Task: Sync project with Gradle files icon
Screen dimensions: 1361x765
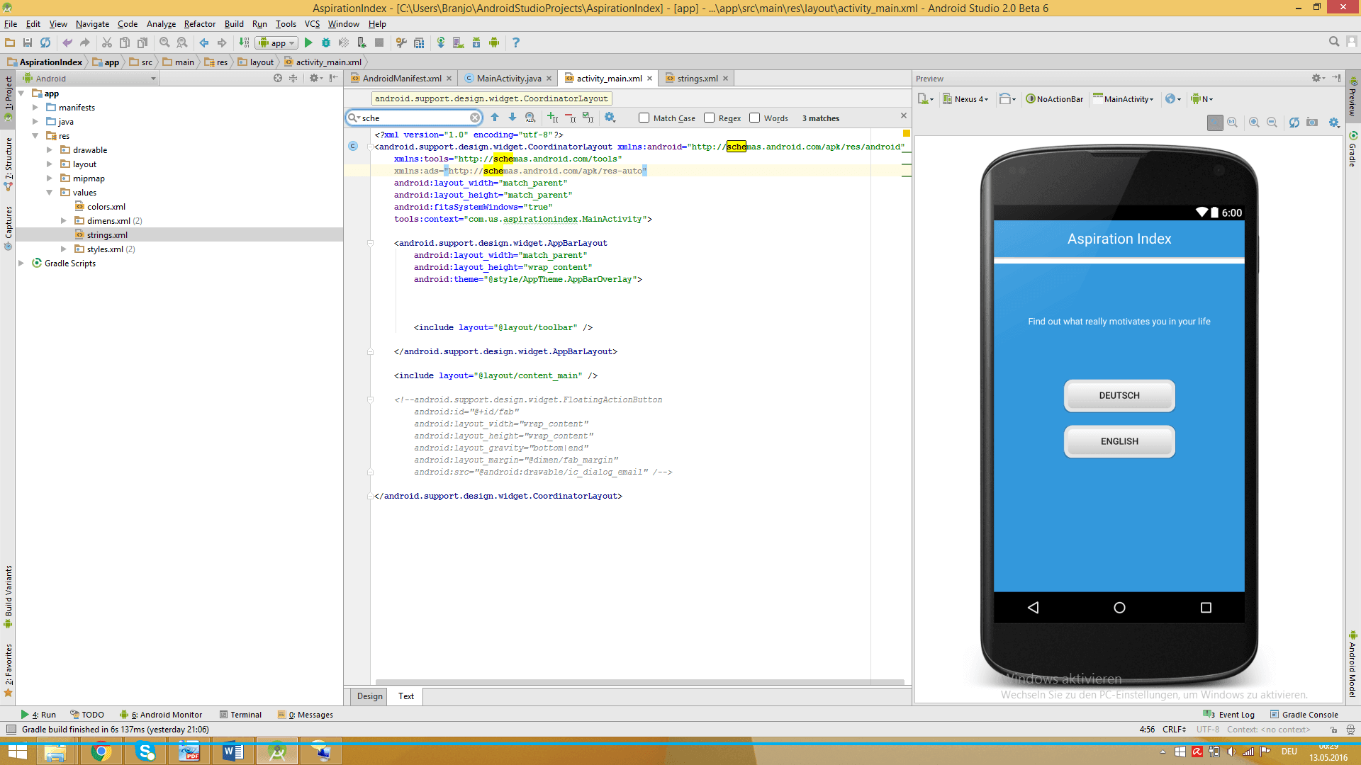Action: (441, 42)
